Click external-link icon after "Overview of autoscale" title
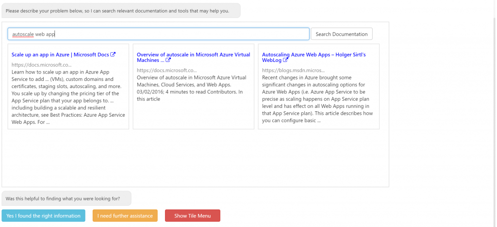 click(168, 61)
